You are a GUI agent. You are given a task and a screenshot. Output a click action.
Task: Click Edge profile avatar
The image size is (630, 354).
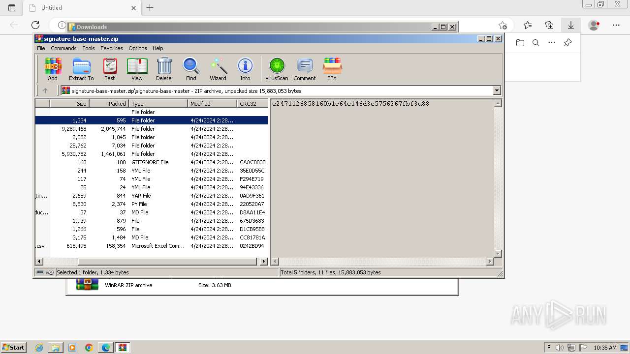click(594, 25)
